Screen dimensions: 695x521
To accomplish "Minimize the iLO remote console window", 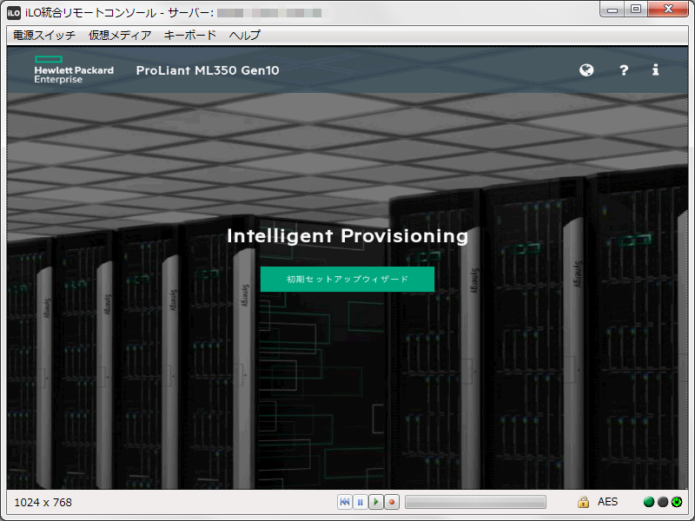I will (x=612, y=10).
